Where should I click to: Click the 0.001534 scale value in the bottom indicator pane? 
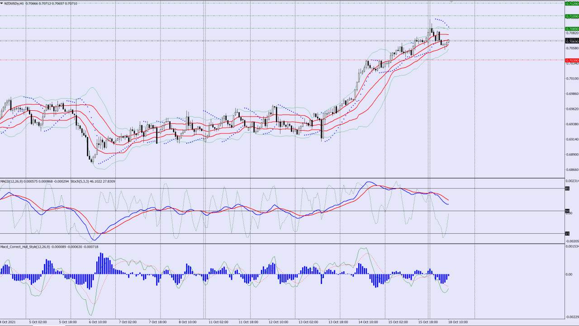pos(572,246)
